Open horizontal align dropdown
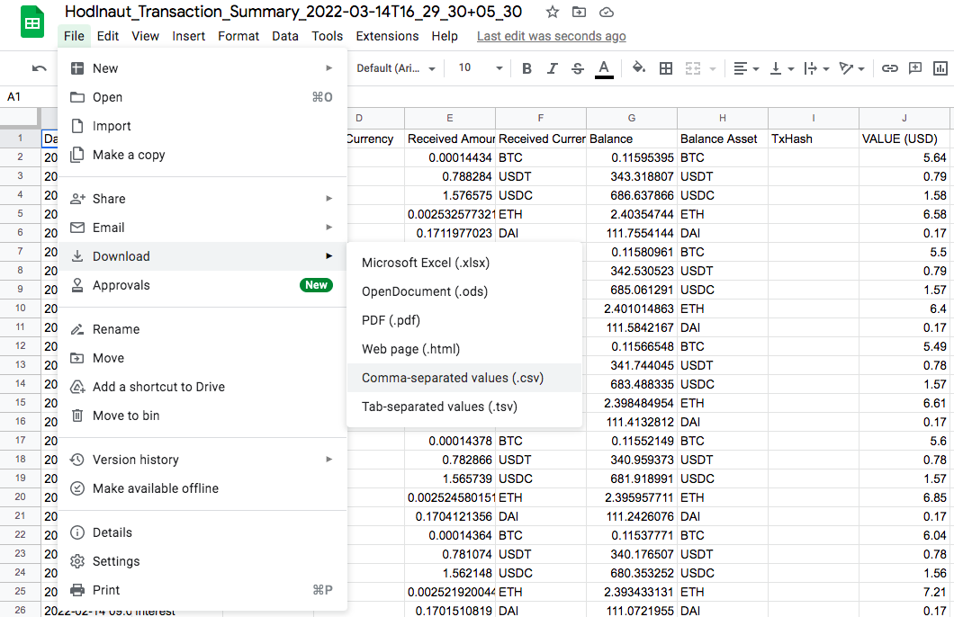954x617 pixels. tap(746, 68)
